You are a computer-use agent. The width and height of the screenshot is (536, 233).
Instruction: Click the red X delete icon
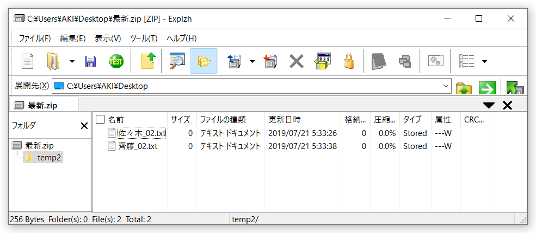tap(297, 62)
